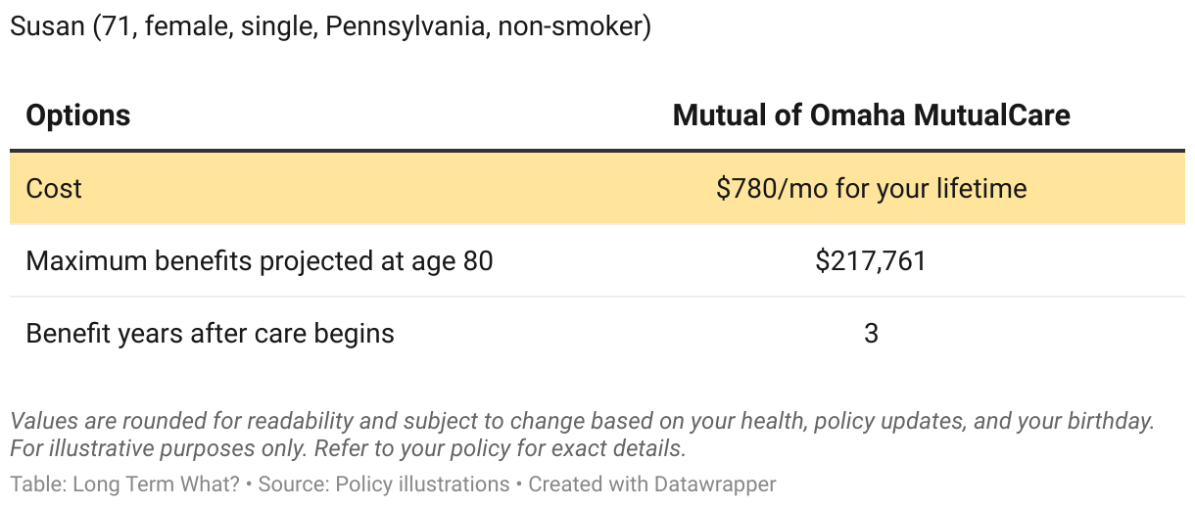1195x507 pixels.
Task: Click the "$217,761" benefits value
Action: tap(871, 261)
